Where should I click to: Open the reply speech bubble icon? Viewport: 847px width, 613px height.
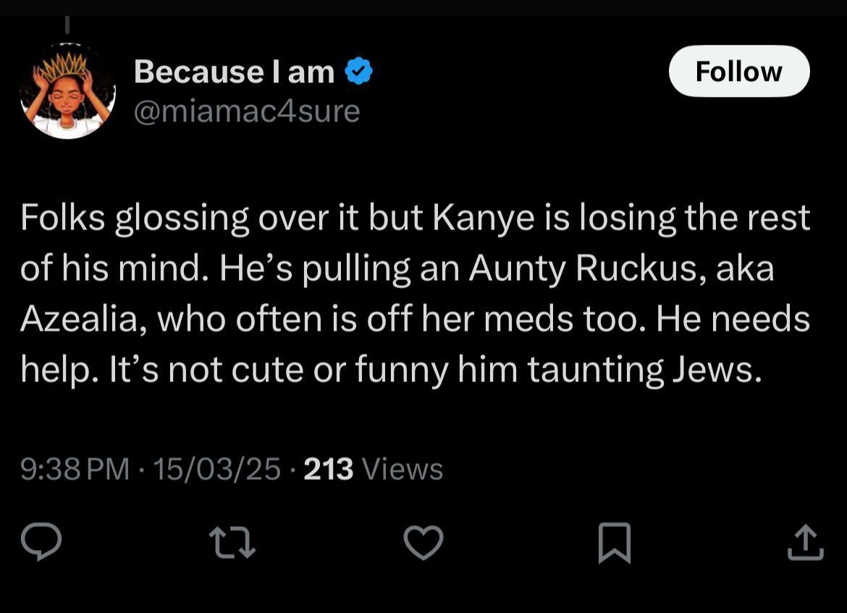41,543
